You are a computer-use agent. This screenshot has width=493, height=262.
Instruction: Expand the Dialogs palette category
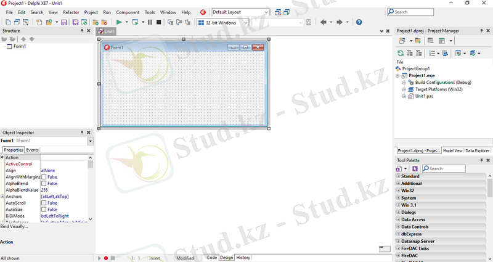click(x=398, y=212)
